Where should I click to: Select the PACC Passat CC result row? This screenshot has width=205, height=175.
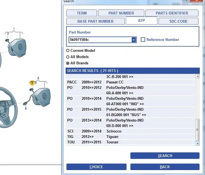tap(130, 82)
